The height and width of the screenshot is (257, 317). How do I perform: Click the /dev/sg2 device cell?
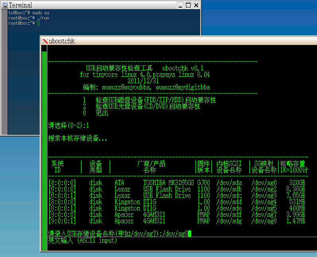point(264,189)
